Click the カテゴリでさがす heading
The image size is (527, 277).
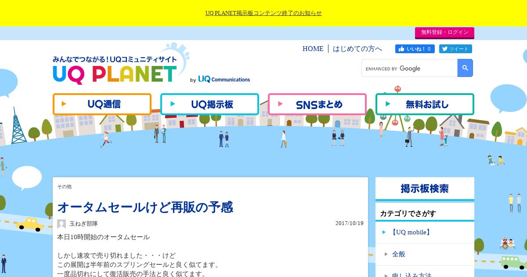pyautogui.click(x=408, y=214)
